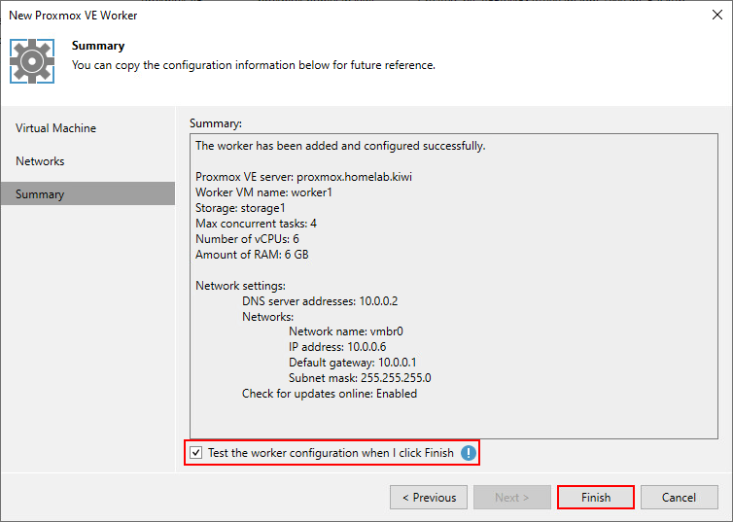Click the dialog title bar text
The height and width of the screenshot is (522, 733).
[x=73, y=16]
